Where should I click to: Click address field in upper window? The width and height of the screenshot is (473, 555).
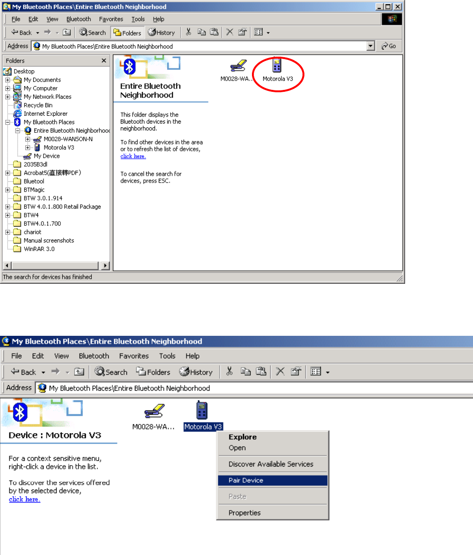[x=199, y=46]
